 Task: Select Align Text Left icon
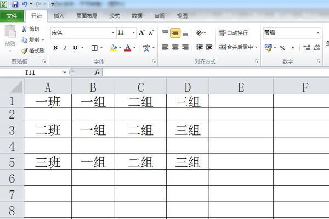(166, 47)
